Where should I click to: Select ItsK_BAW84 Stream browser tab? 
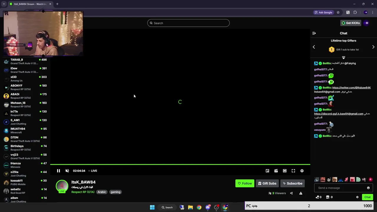tap(30, 4)
